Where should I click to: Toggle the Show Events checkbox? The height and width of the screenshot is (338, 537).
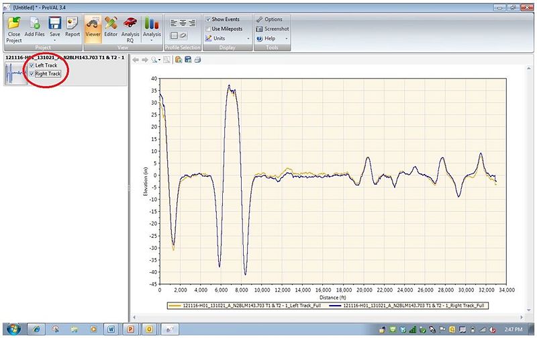pos(208,19)
